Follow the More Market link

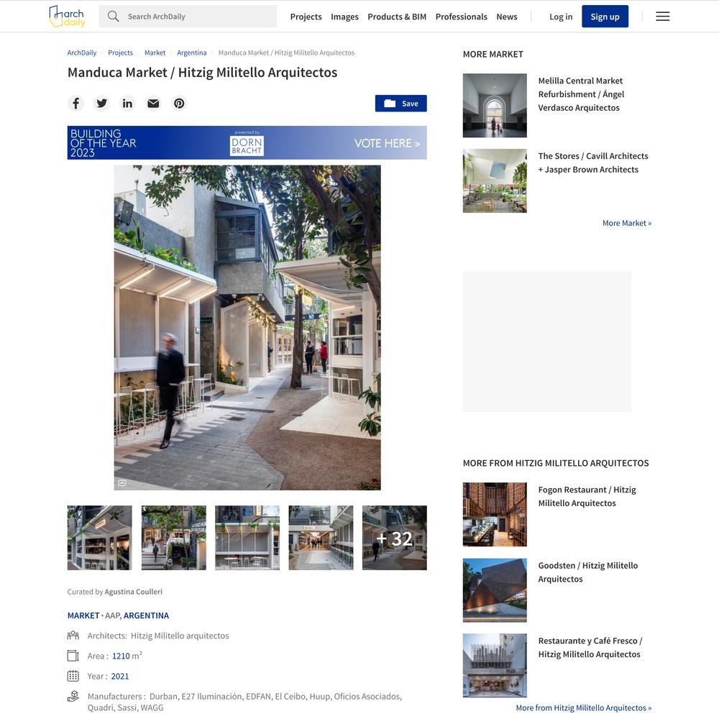click(x=627, y=223)
